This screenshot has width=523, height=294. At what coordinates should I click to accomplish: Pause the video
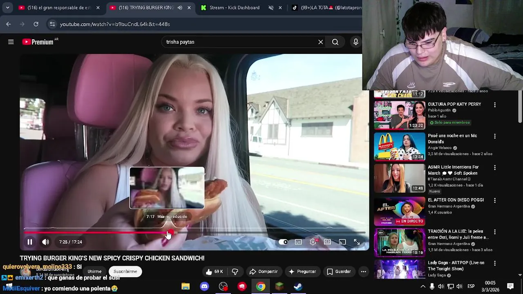click(x=30, y=242)
